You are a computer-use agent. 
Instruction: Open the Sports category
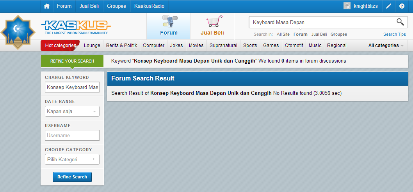[250, 45]
